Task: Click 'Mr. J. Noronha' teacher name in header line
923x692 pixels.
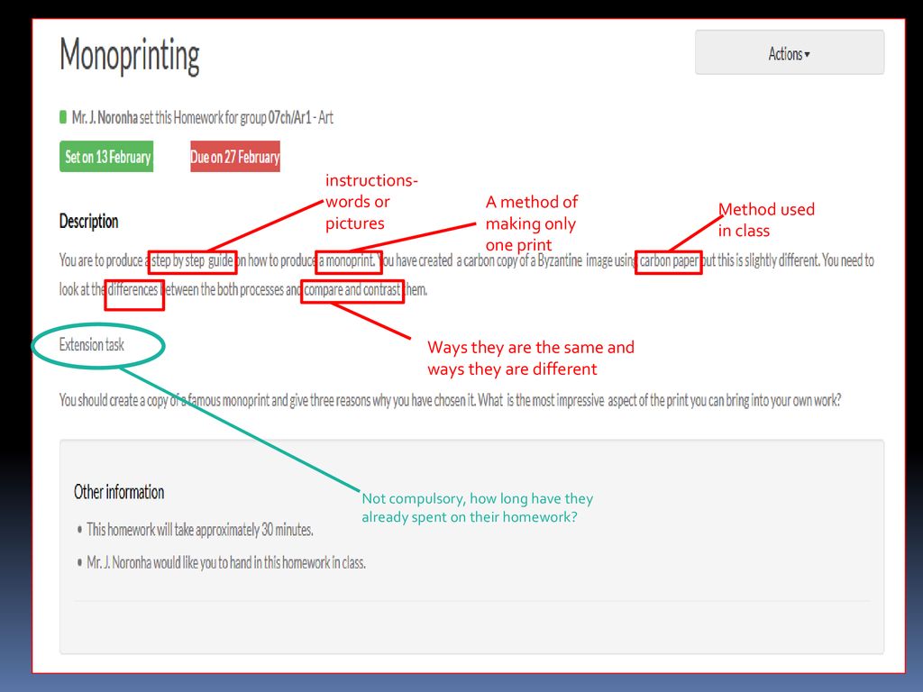Action: tap(105, 118)
